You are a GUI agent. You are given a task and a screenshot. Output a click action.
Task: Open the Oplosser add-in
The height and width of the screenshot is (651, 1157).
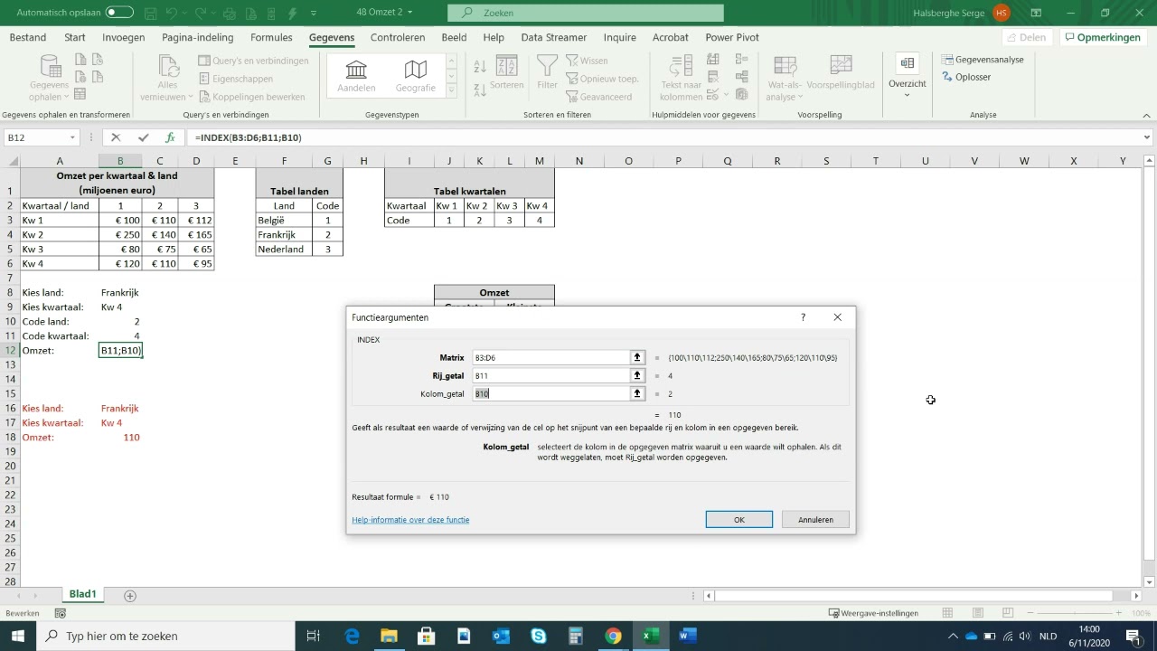(966, 77)
